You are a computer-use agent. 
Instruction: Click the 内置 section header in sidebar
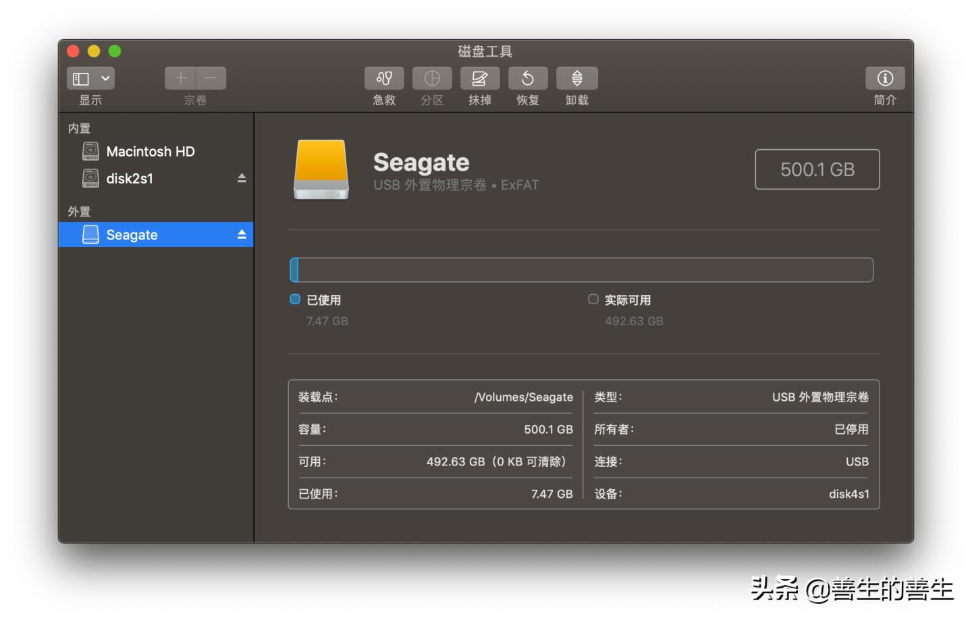(79, 128)
